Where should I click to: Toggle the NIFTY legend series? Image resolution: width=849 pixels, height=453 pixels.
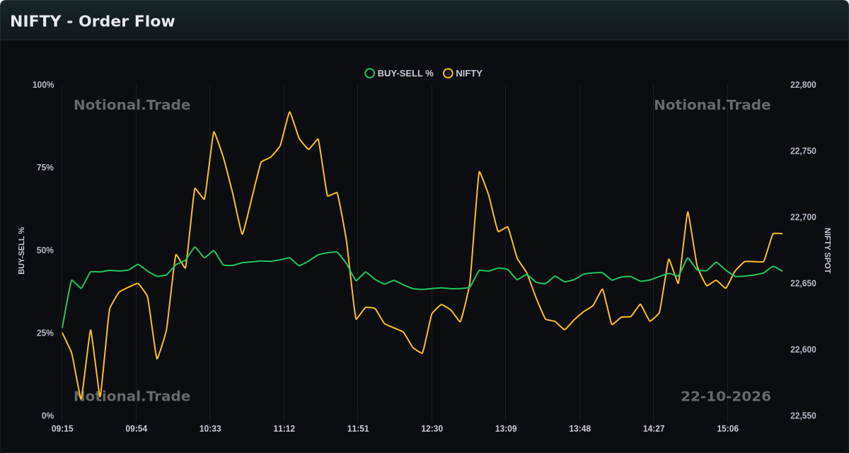click(x=463, y=73)
